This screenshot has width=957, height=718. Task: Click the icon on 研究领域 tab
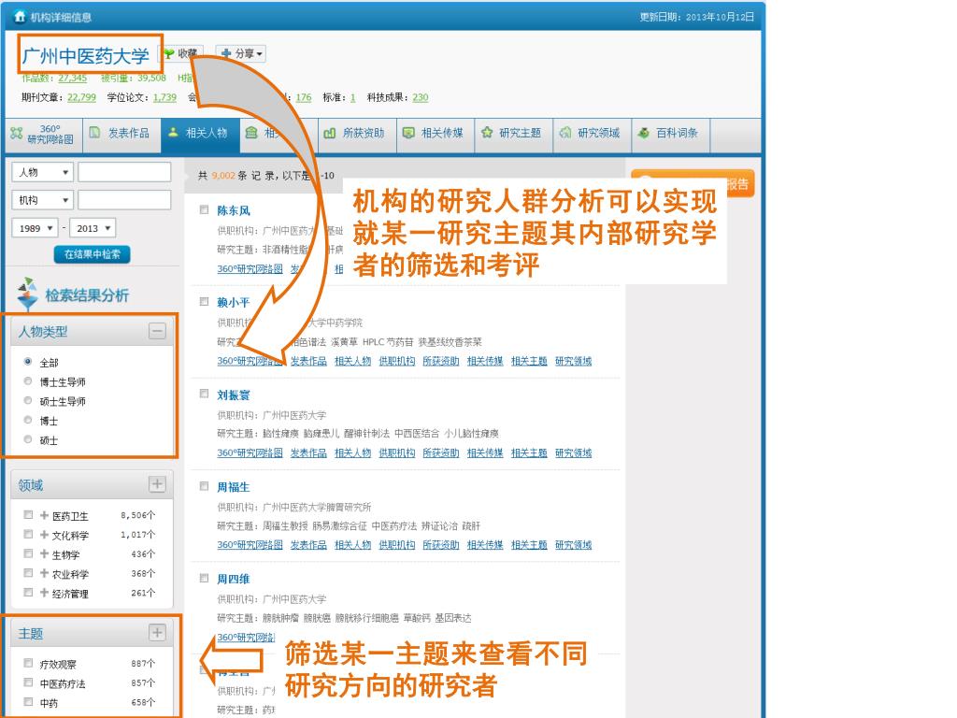[565, 132]
